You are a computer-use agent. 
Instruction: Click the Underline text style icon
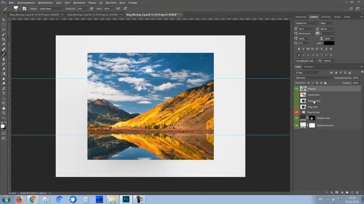coord(326,49)
